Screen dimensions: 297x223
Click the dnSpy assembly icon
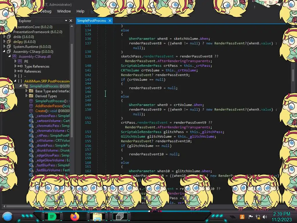pos(9,42)
